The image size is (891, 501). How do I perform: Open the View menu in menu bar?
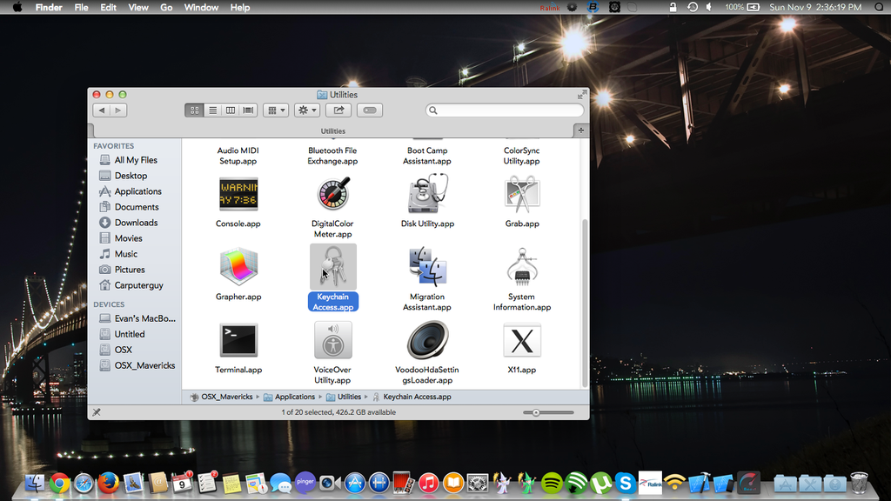pyautogui.click(x=138, y=7)
